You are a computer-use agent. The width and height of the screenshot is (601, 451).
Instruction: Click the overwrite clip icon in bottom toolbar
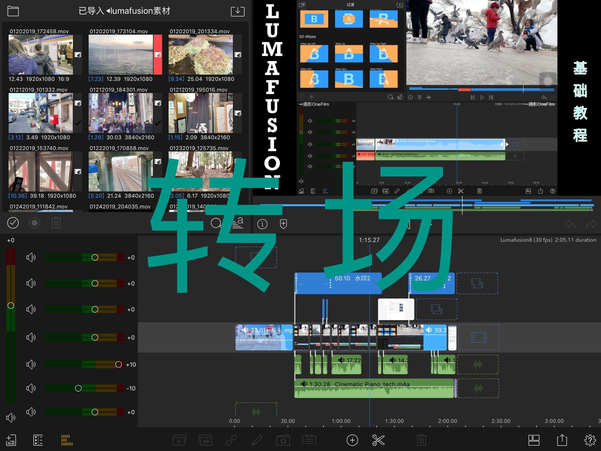click(205, 440)
